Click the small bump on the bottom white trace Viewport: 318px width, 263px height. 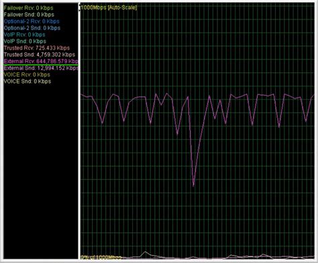click(x=146, y=252)
